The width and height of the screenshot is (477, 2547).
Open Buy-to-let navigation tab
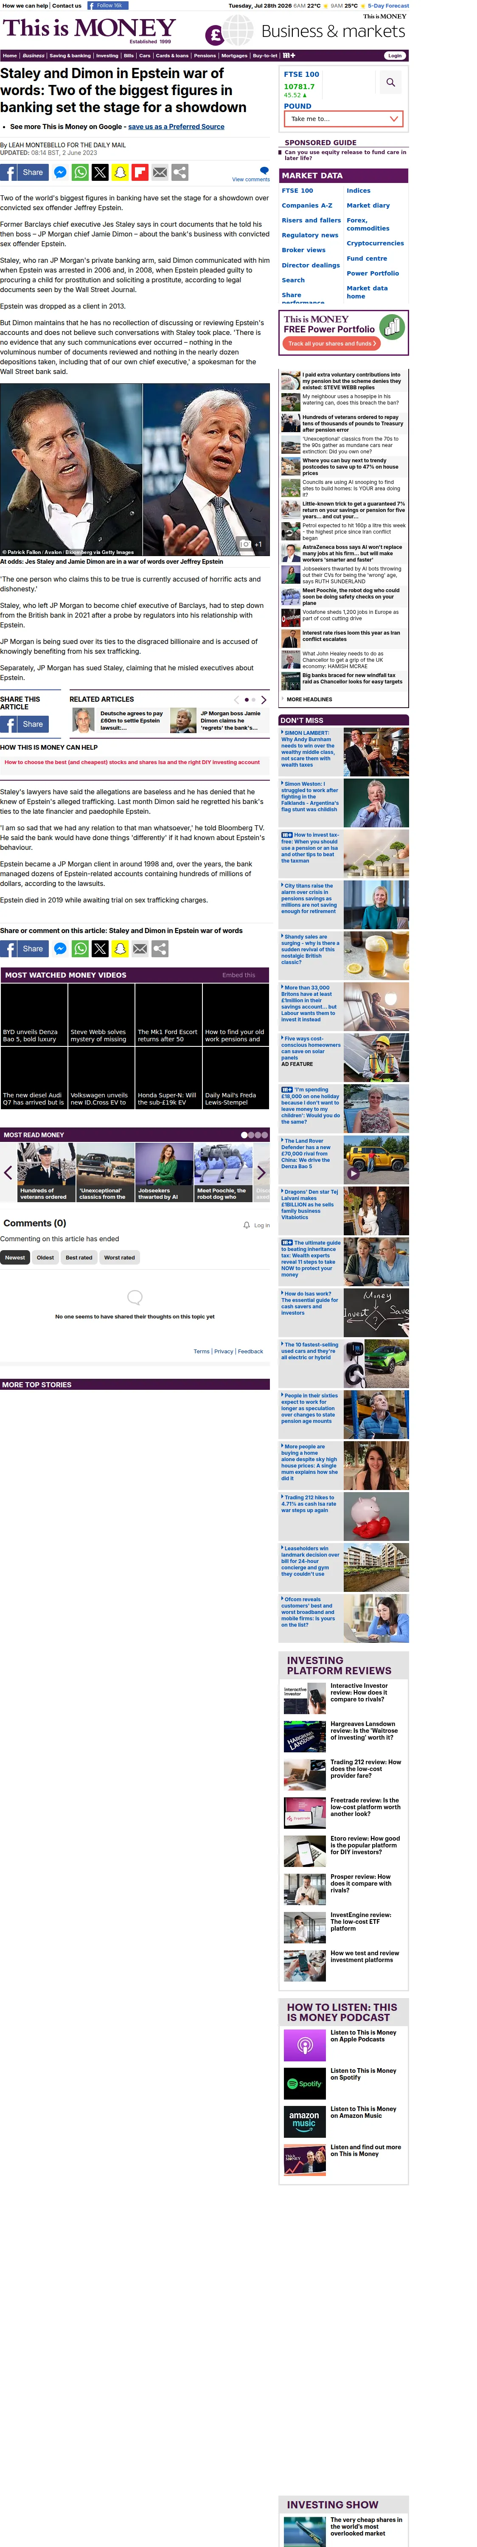[266, 55]
